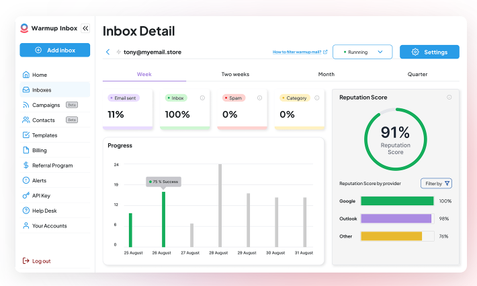Click the Warmup Inbox logo icon
The image size is (477, 286).
click(x=24, y=28)
